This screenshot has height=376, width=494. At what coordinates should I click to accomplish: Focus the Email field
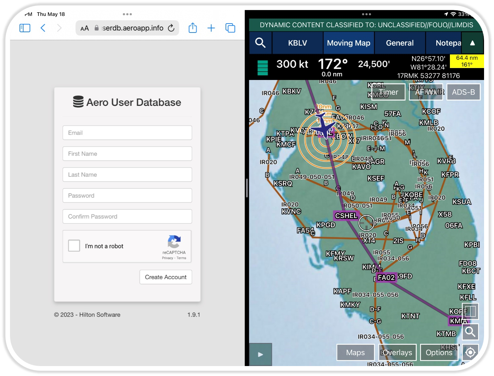(127, 133)
